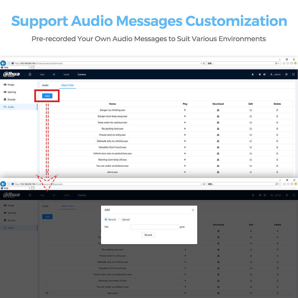Close the Add dialog with X
Viewport: 298px width, 298px height.
click(x=193, y=210)
